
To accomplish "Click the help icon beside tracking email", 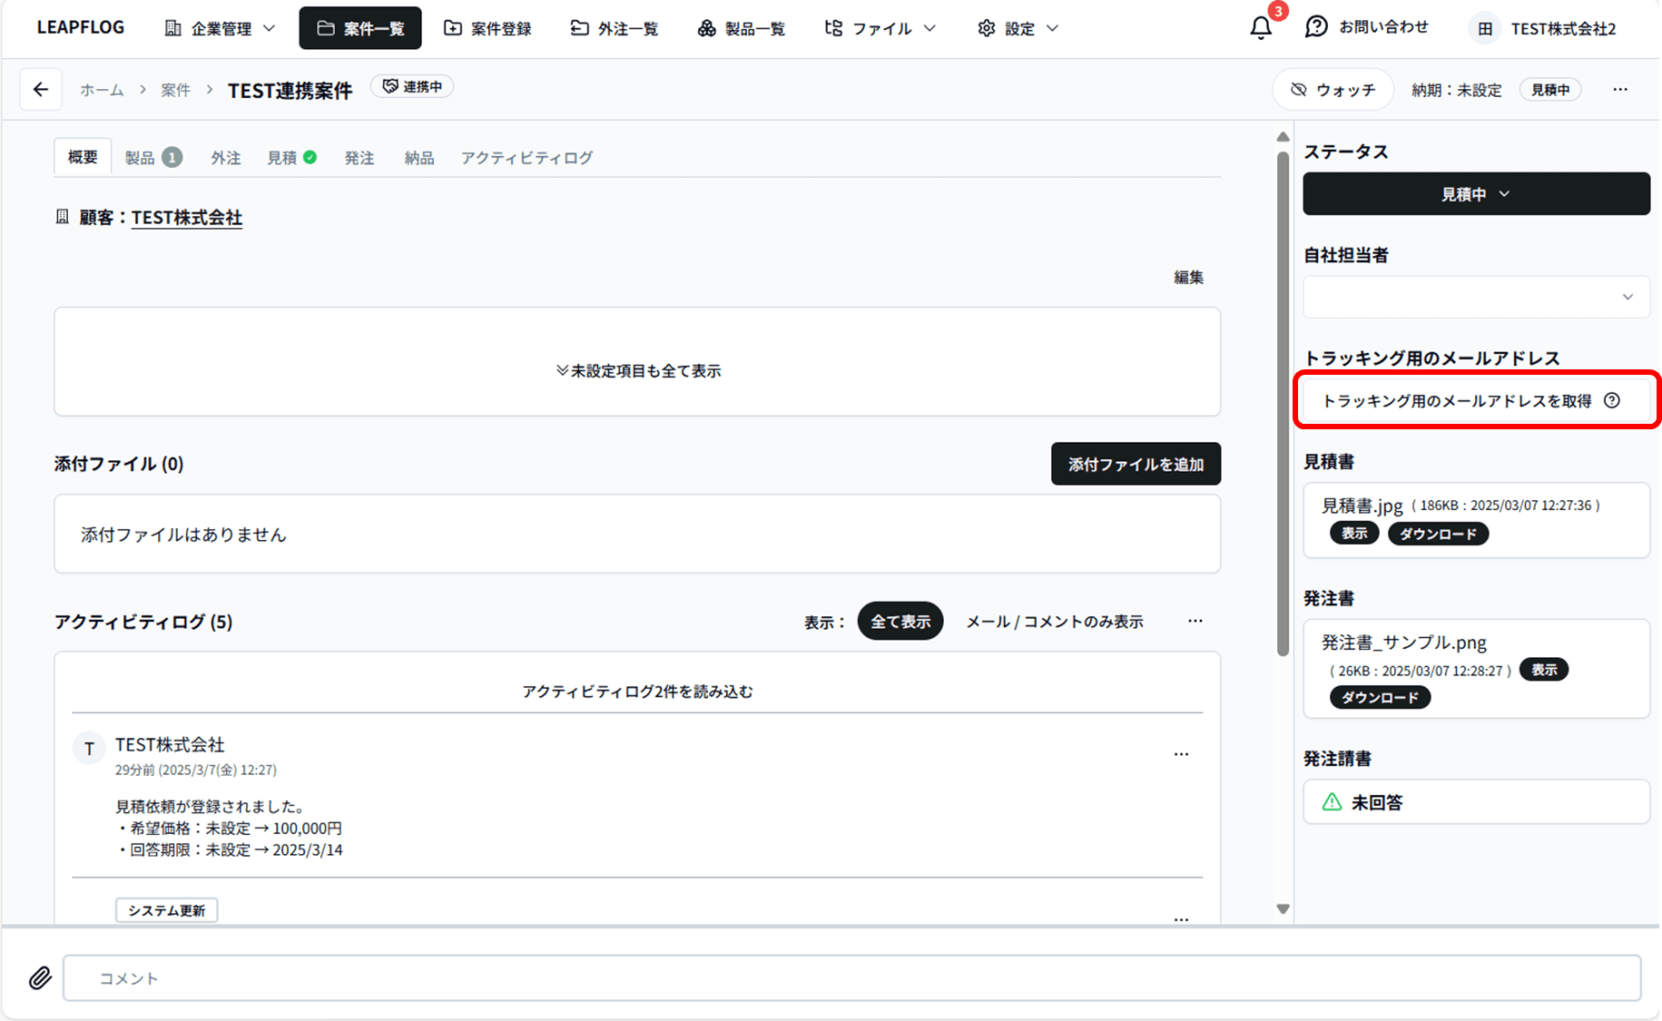I will pyautogui.click(x=1612, y=400).
